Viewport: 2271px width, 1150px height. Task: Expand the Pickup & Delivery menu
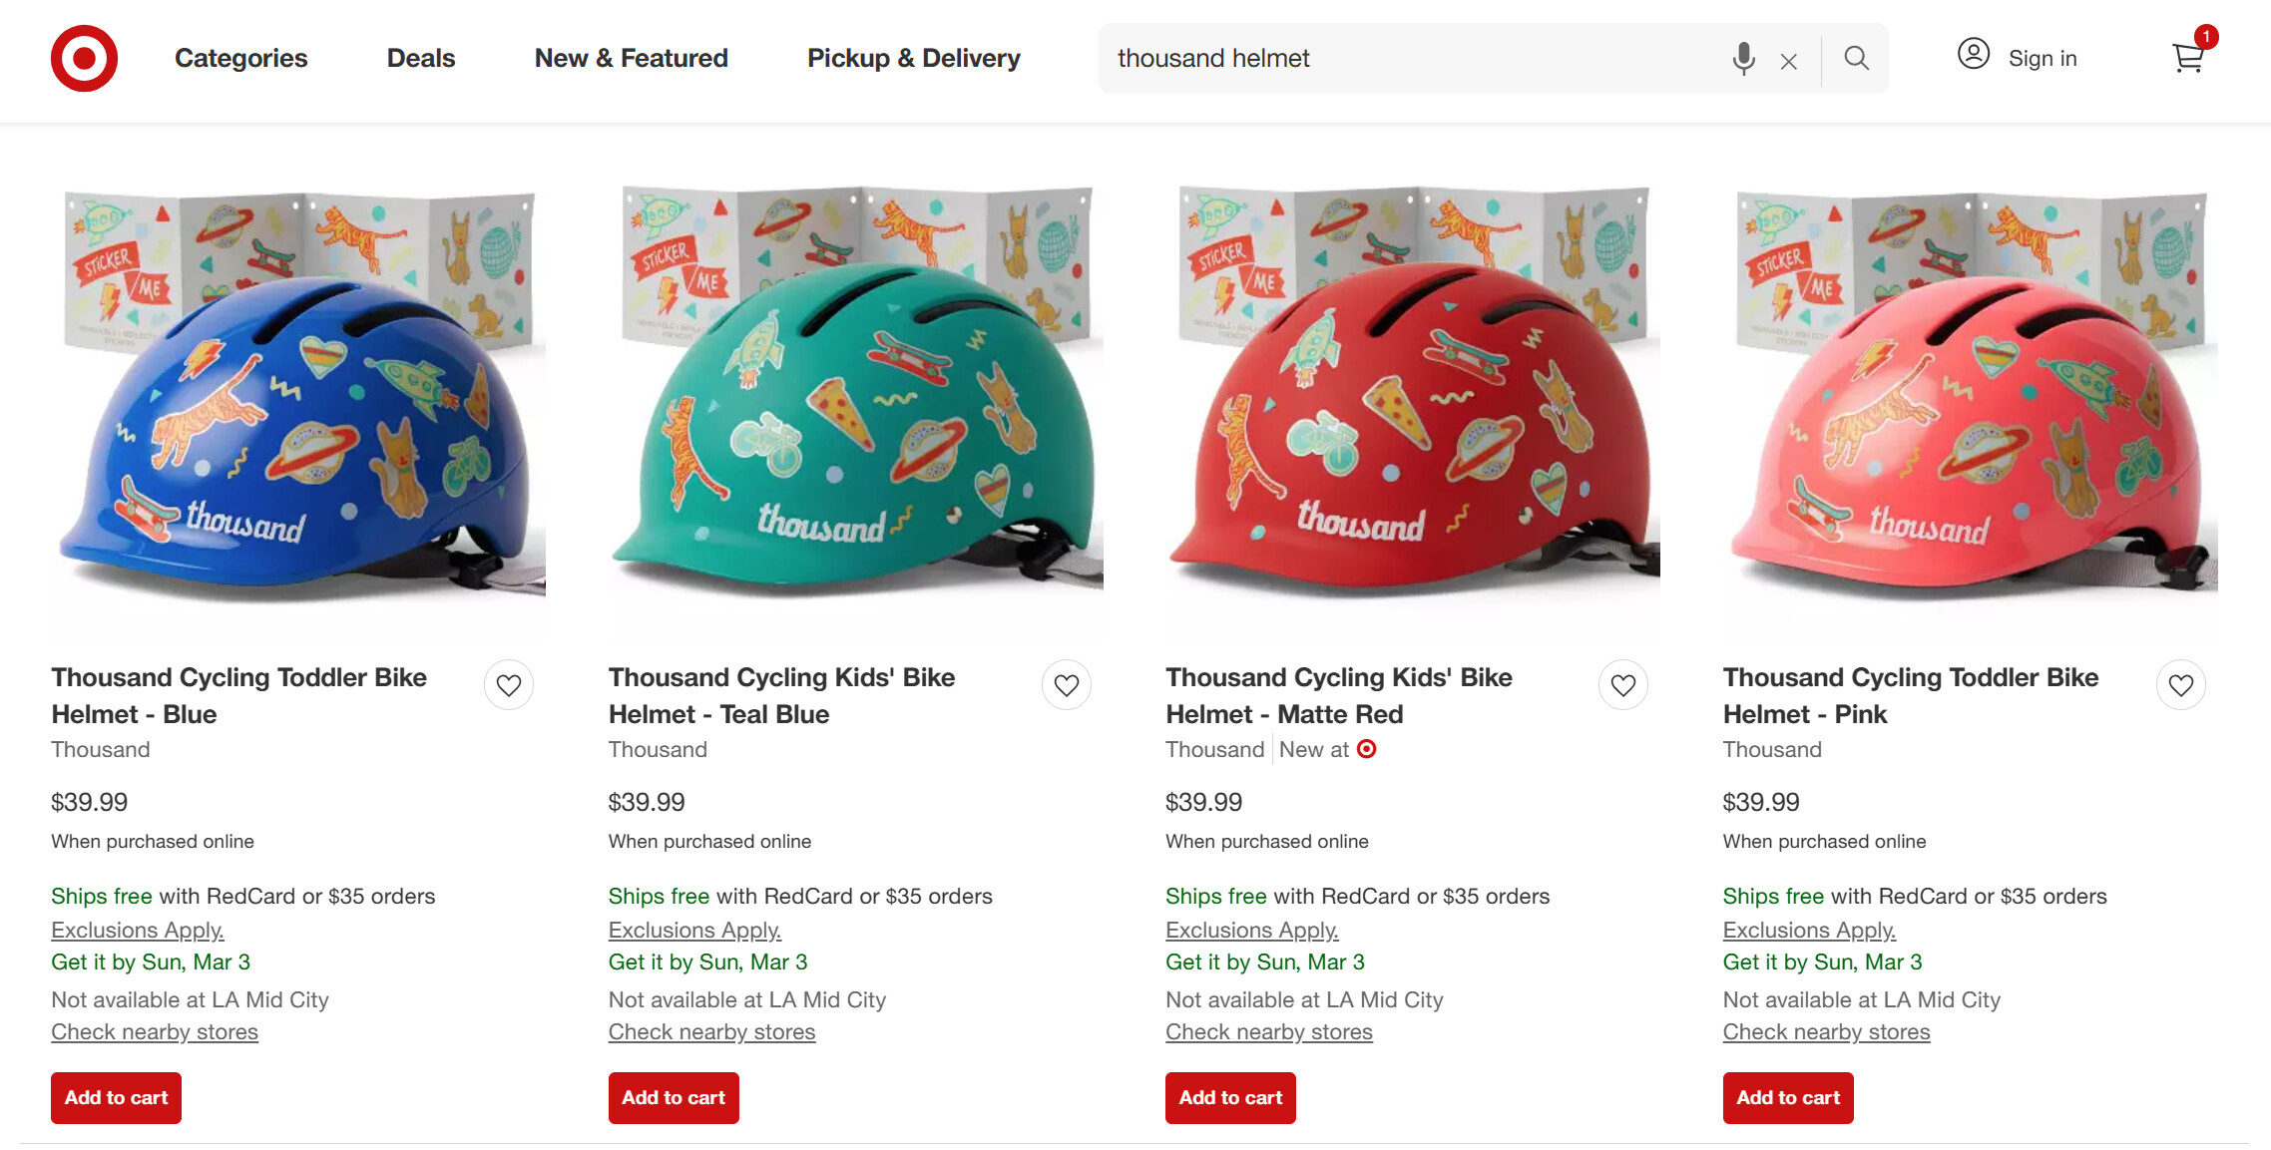[x=913, y=59]
